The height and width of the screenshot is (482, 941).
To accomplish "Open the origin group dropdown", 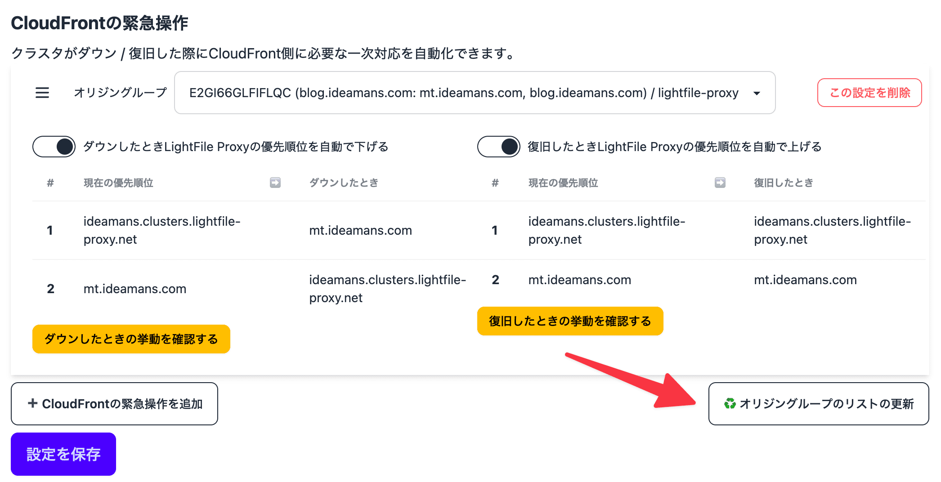I will coord(475,93).
